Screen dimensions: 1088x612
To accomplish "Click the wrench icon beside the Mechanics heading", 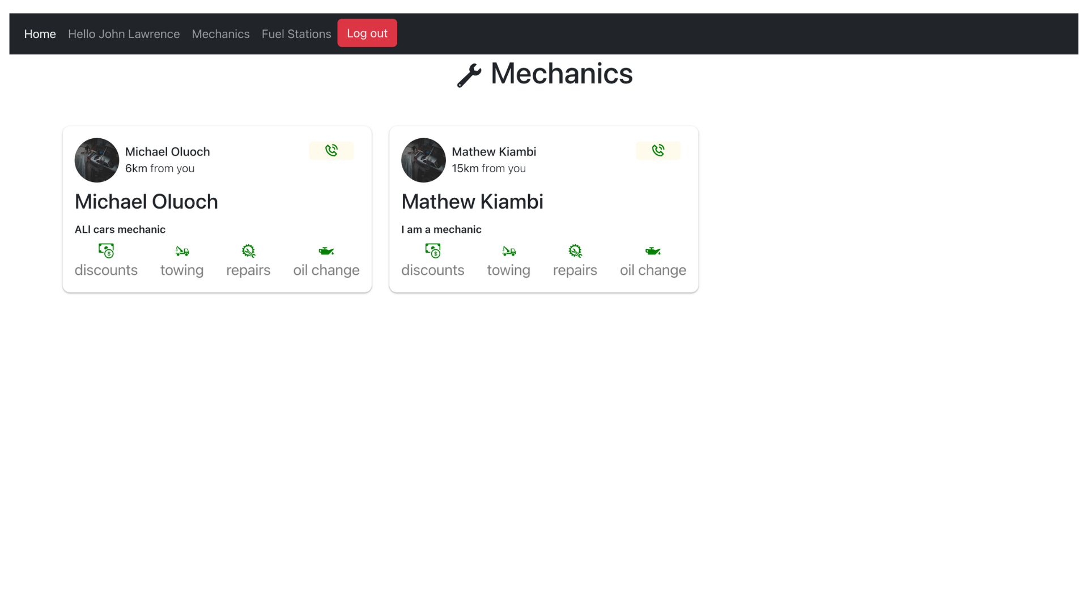I will (469, 74).
